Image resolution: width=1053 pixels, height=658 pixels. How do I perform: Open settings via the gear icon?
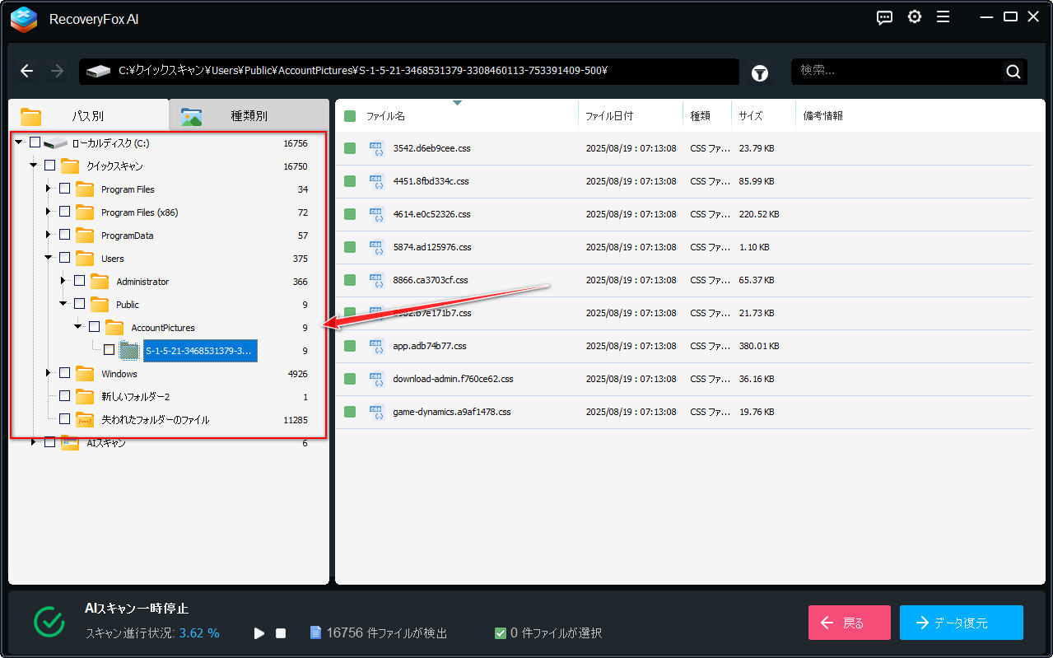(915, 17)
